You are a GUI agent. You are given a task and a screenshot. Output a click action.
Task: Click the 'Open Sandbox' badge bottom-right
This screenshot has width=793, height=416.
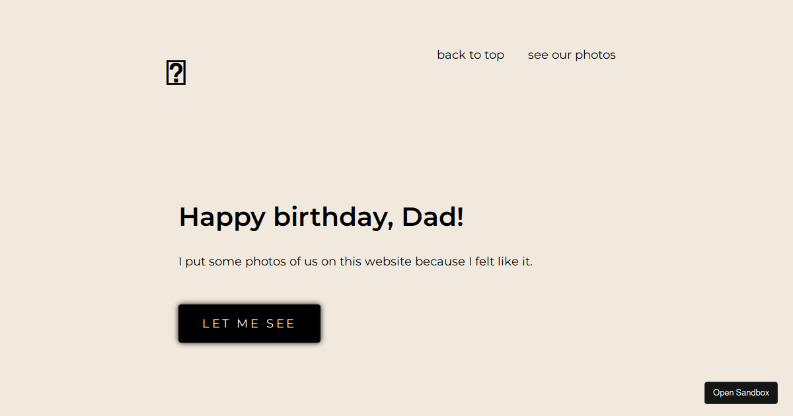pyautogui.click(x=741, y=392)
